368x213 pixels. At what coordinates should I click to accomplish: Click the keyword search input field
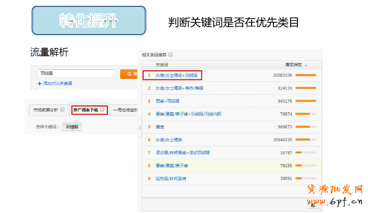(76, 74)
